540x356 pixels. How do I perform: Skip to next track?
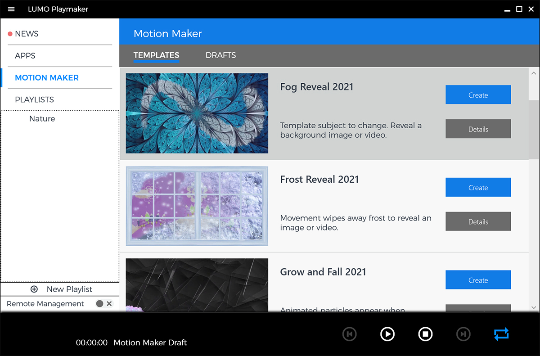click(463, 334)
